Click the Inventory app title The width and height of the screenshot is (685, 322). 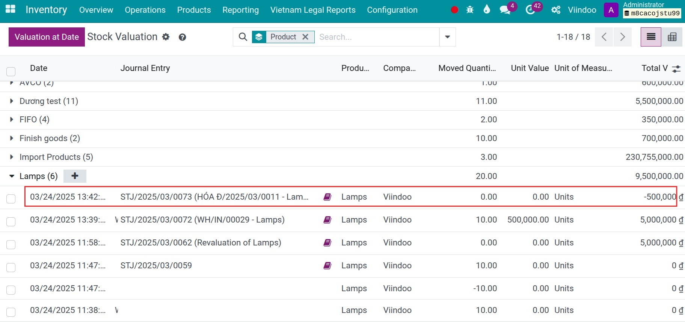tap(46, 9)
